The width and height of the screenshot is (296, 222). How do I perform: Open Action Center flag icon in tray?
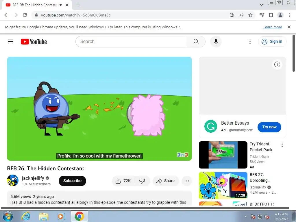click(253, 217)
